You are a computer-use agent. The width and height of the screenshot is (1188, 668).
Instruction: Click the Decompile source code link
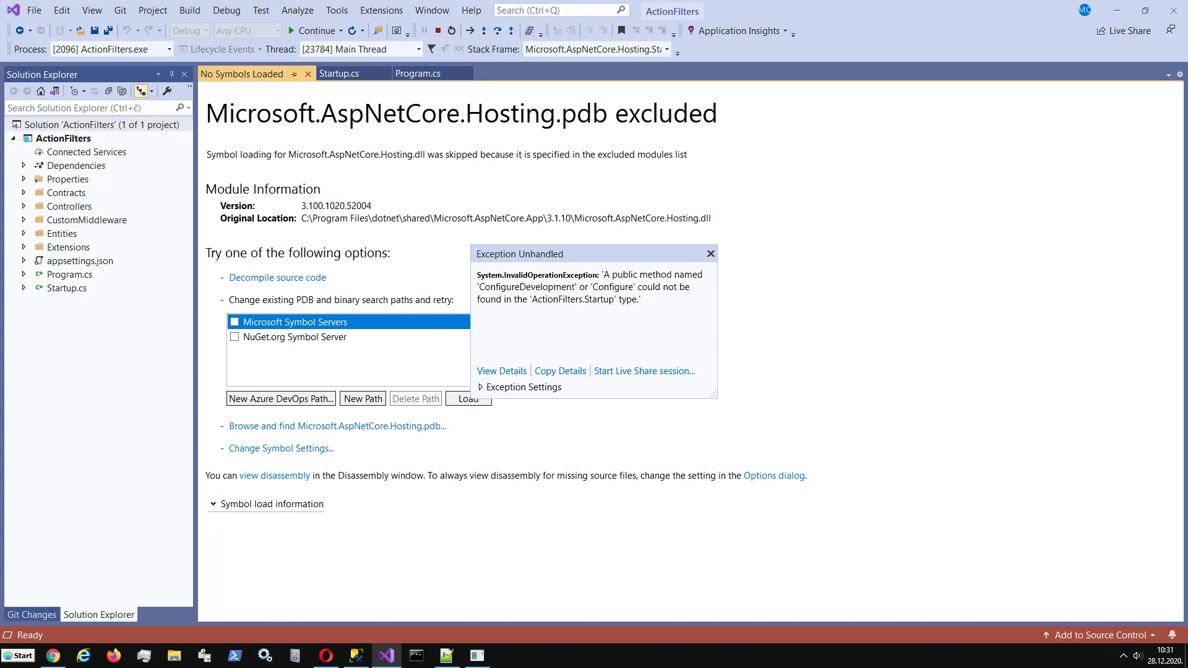point(277,278)
